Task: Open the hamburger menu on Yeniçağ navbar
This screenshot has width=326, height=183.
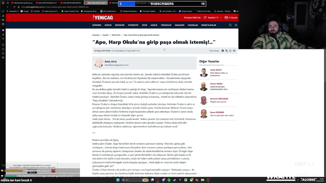Action: coord(236,25)
